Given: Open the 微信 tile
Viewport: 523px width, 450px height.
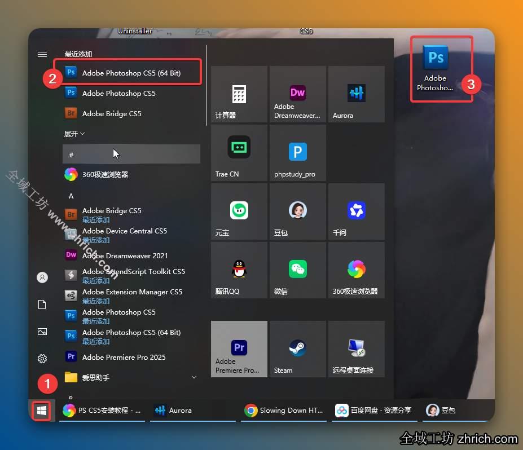Looking at the screenshot, I should tap(297, 270).
